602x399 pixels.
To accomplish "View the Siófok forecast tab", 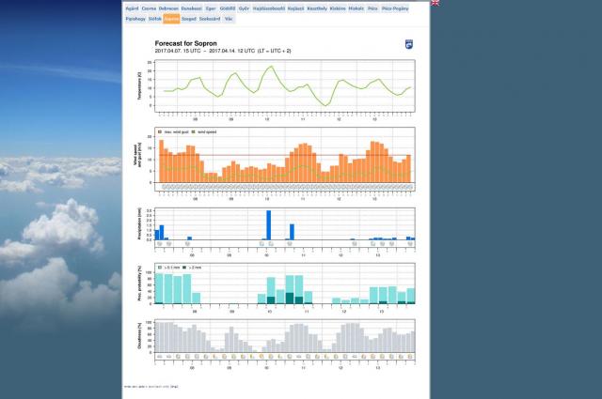I will 155,19.
